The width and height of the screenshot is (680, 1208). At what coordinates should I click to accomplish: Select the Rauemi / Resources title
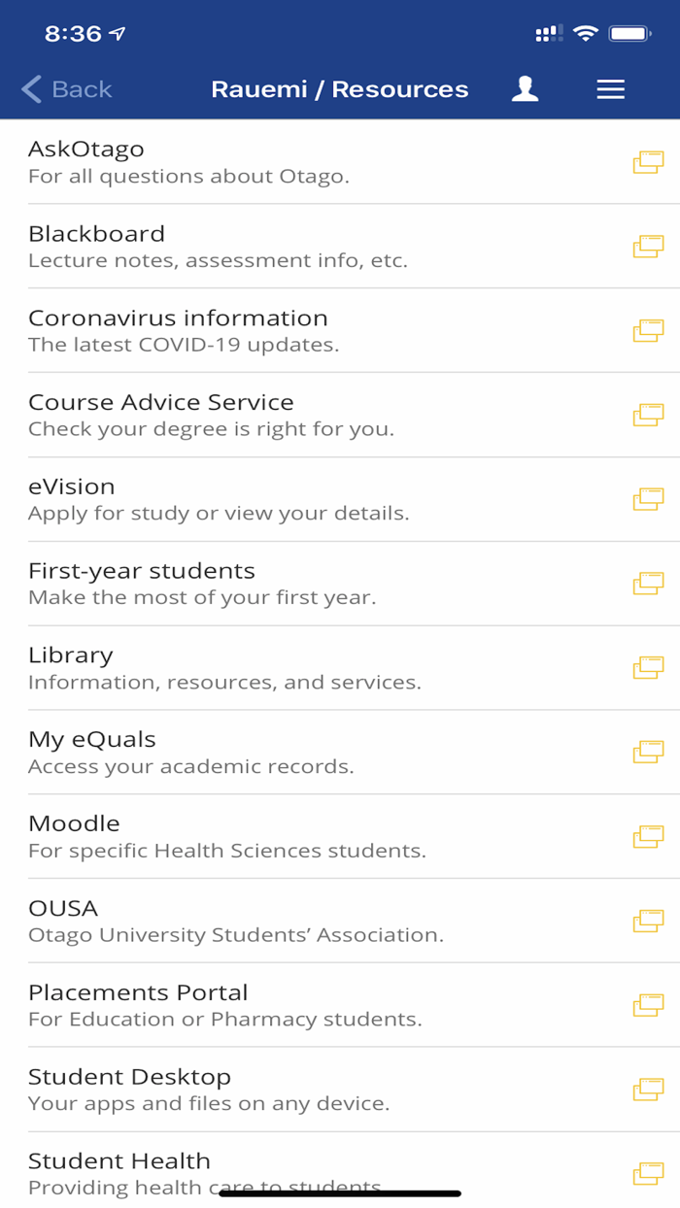coord(340,88)
